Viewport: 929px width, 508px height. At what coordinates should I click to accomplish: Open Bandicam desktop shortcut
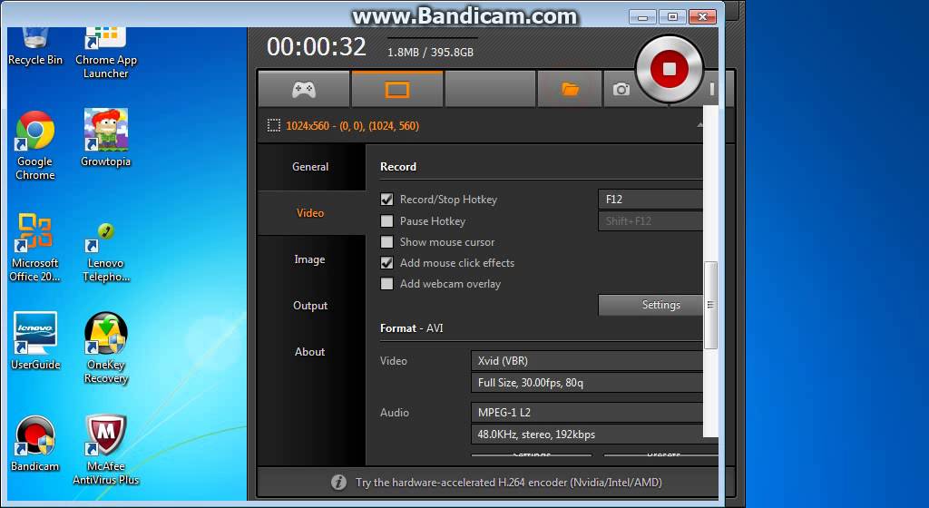tap(35, 444)
